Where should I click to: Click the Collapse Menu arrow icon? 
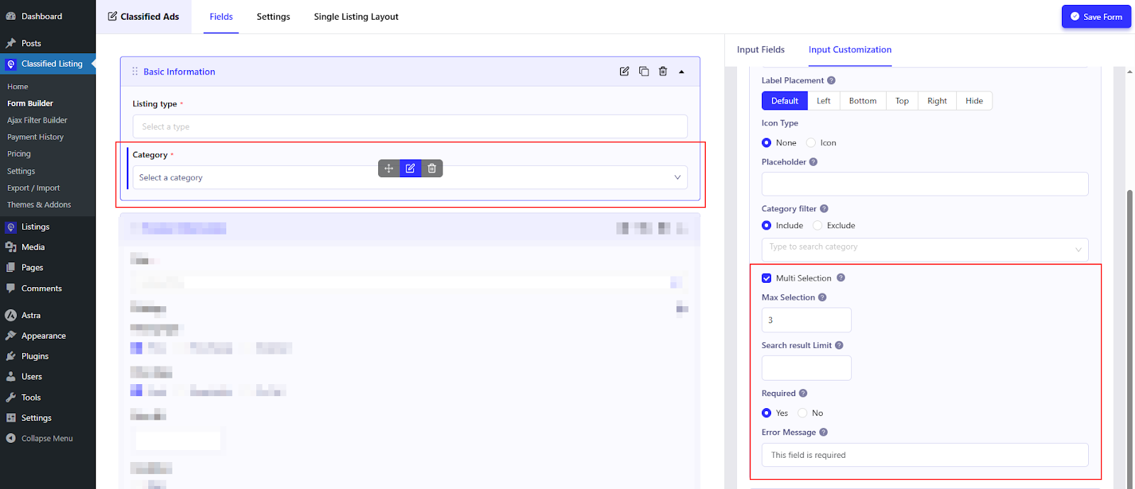11,439
